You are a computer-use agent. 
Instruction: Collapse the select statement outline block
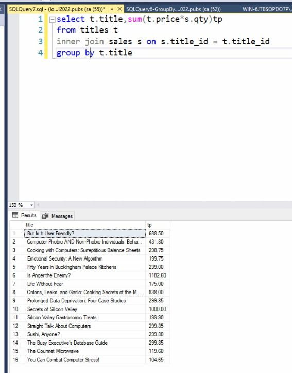[52, 19]
